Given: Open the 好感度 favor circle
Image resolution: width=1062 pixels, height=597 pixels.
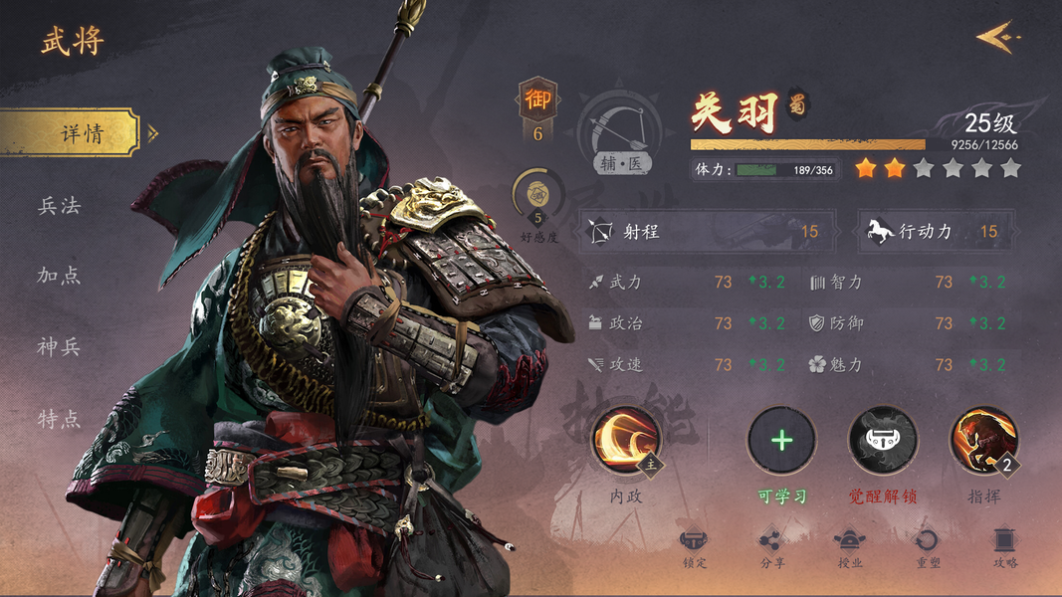Looking at the screenshot, I should pyautogui.click(x=537, y=194).
